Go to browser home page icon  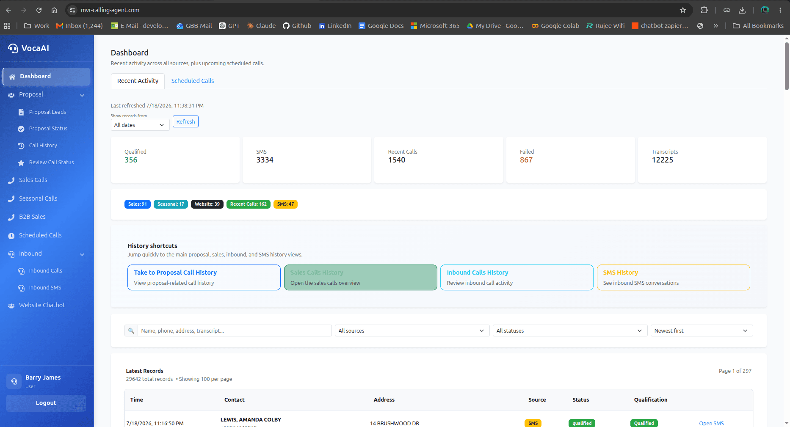pos(54,10)
